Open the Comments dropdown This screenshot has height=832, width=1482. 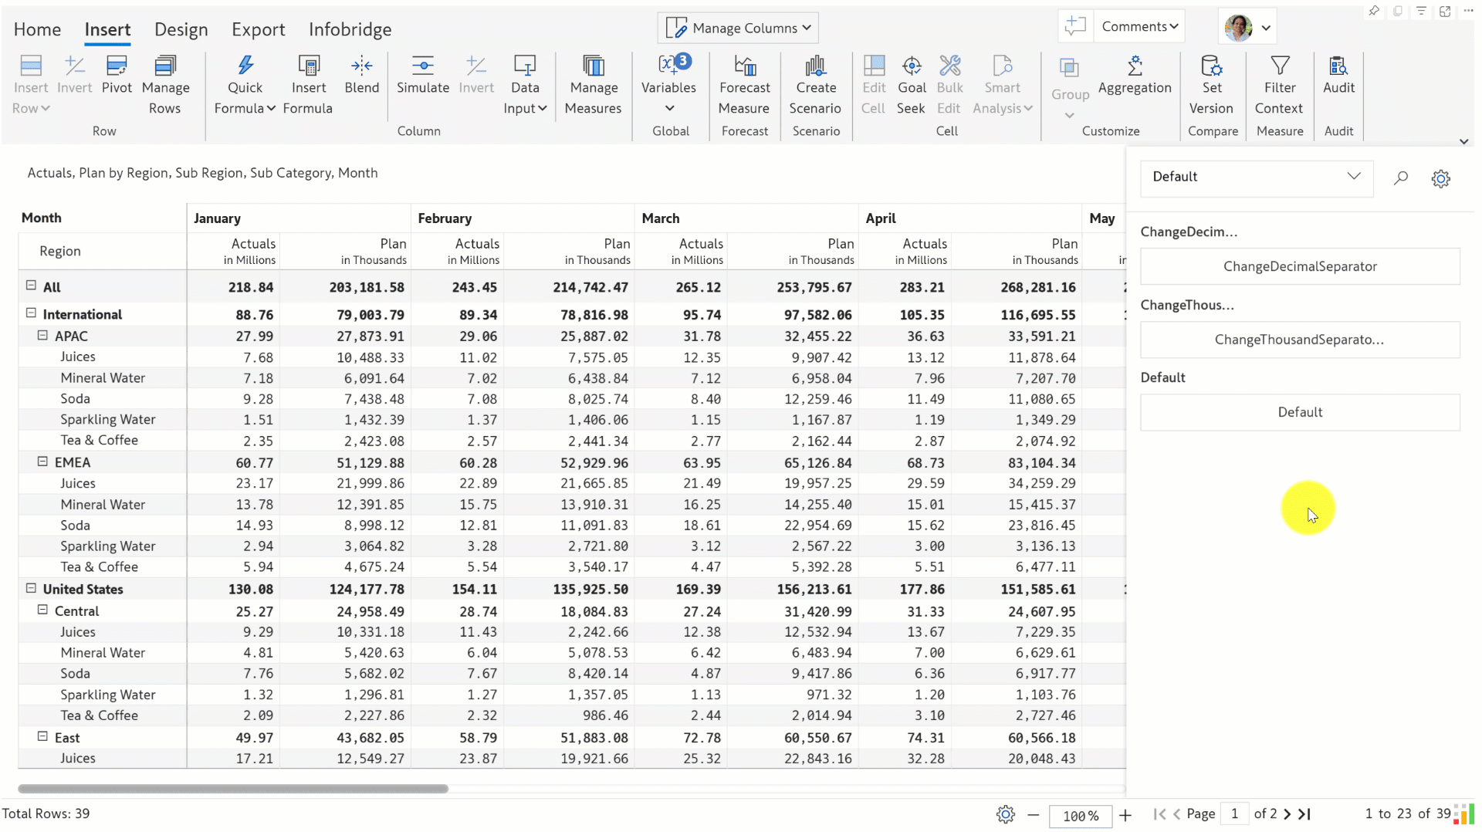tap(1139, 26)
